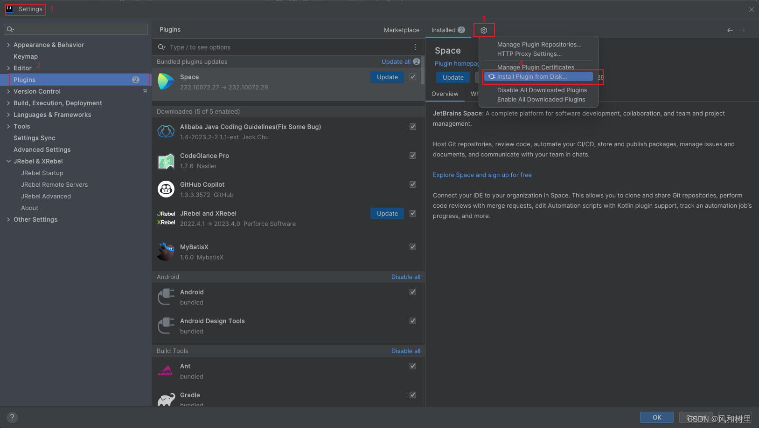Screen dimensions: 759x428
Task: Expand Build, Execution, Deployment
Action: tap(8, 103)
